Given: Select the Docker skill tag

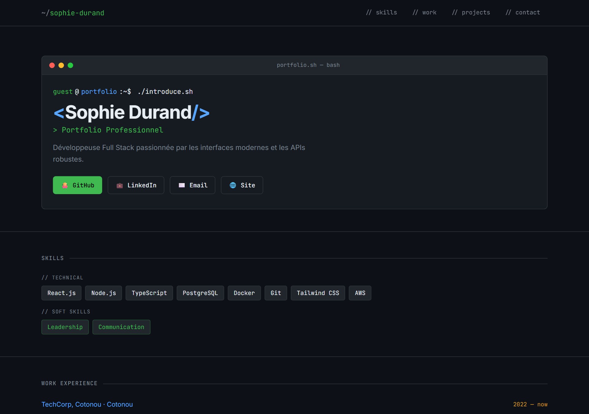Looking at the screenshot, I should (244, 293).
